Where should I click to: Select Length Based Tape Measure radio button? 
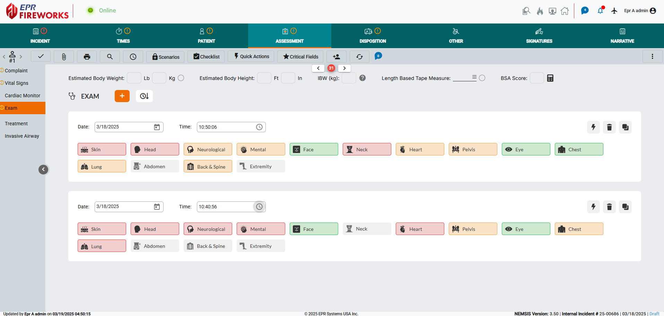[482, 78]
